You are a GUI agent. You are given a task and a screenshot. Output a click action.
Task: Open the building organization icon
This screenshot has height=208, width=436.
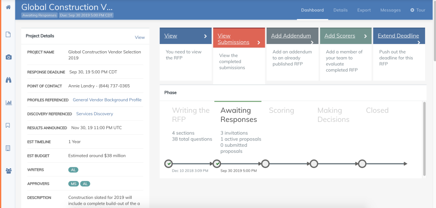click(x=8, y=148)
